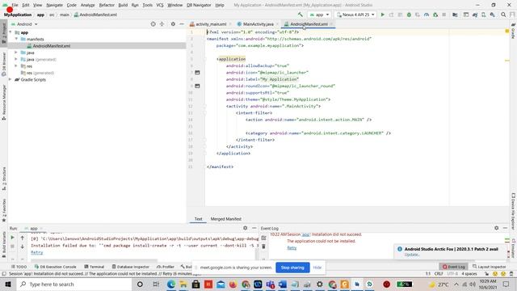Toggle the Resource Manager side panel

coord(3,103)
